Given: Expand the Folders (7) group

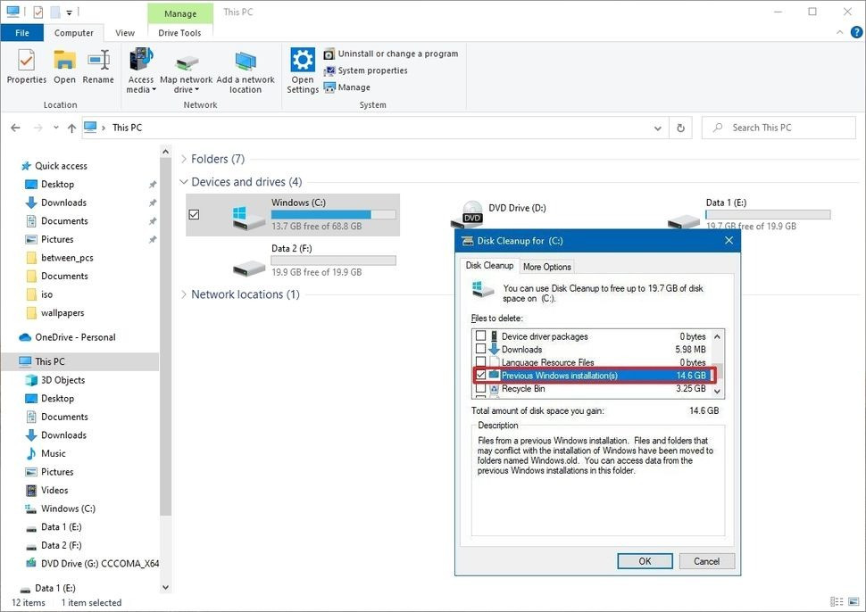Looking at the screenshot, I should pyautogui.click(x=184, y=159).
